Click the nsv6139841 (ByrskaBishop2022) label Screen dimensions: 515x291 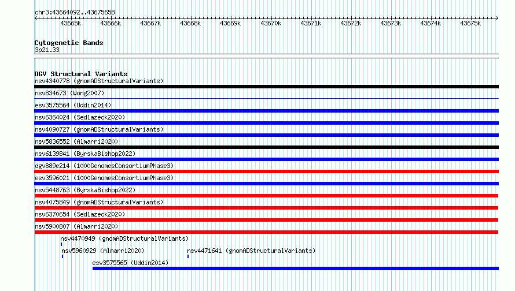point(85,154)
